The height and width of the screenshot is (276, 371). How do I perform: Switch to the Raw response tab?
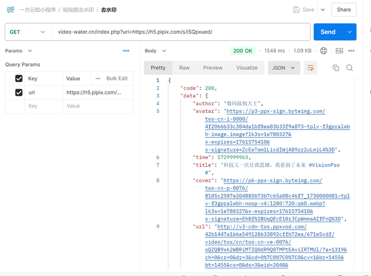pyautogui.click(x=184, y=68)
